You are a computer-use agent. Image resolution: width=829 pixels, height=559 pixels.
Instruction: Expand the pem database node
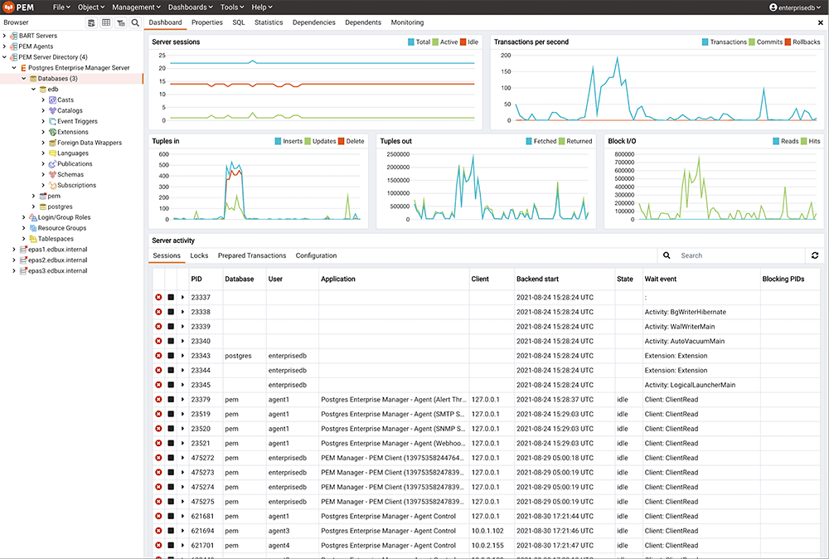point(33,197)
